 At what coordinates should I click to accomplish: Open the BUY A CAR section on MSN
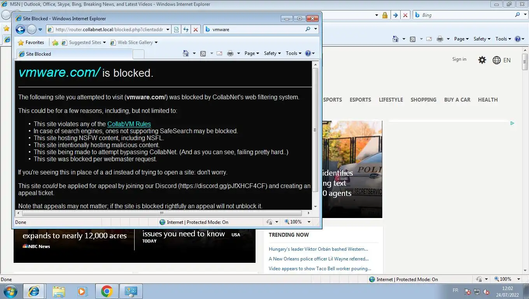(457, 100)
